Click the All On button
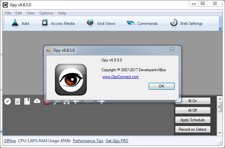 (193, 101)
